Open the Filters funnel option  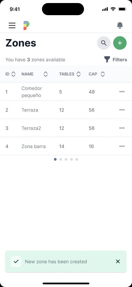[x=116, y=60]
